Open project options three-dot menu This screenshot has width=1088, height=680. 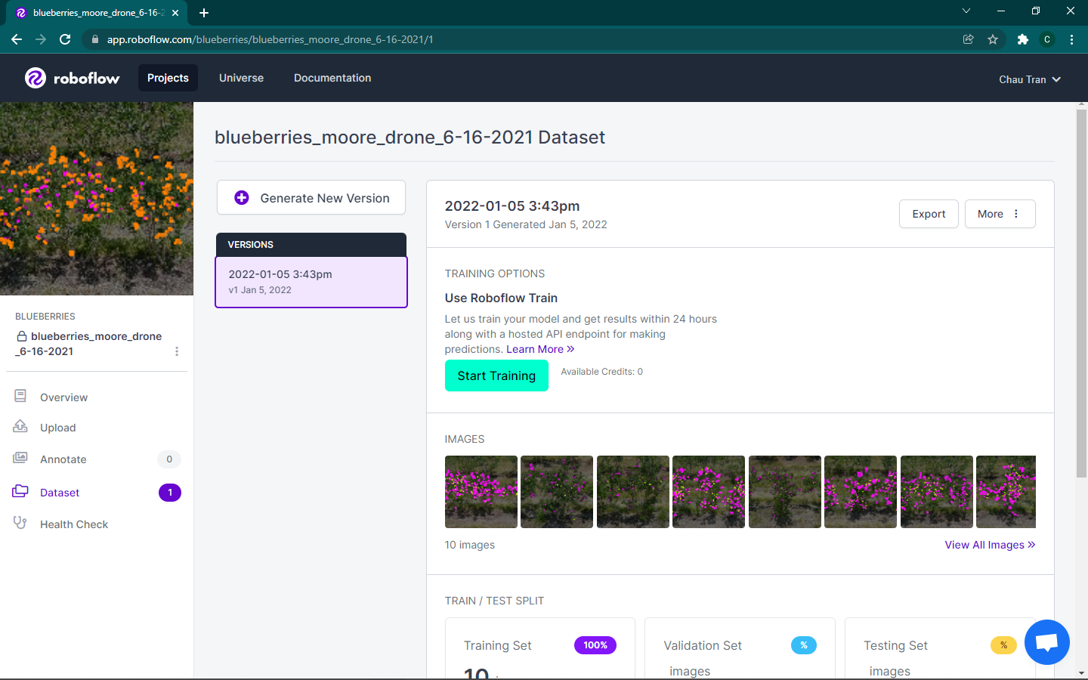tap(177, 351)
